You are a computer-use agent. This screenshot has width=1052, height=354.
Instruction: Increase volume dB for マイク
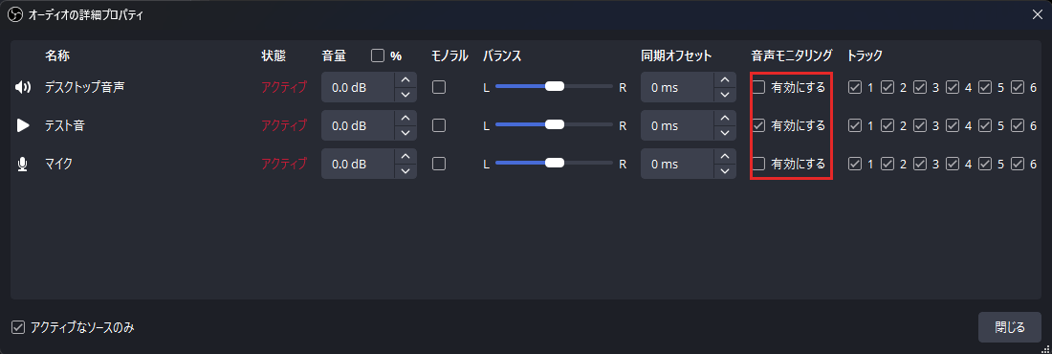click(x=405, y=156)
